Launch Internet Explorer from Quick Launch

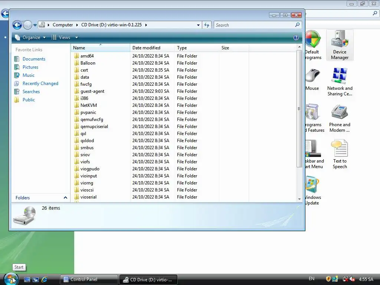[44, 279]
